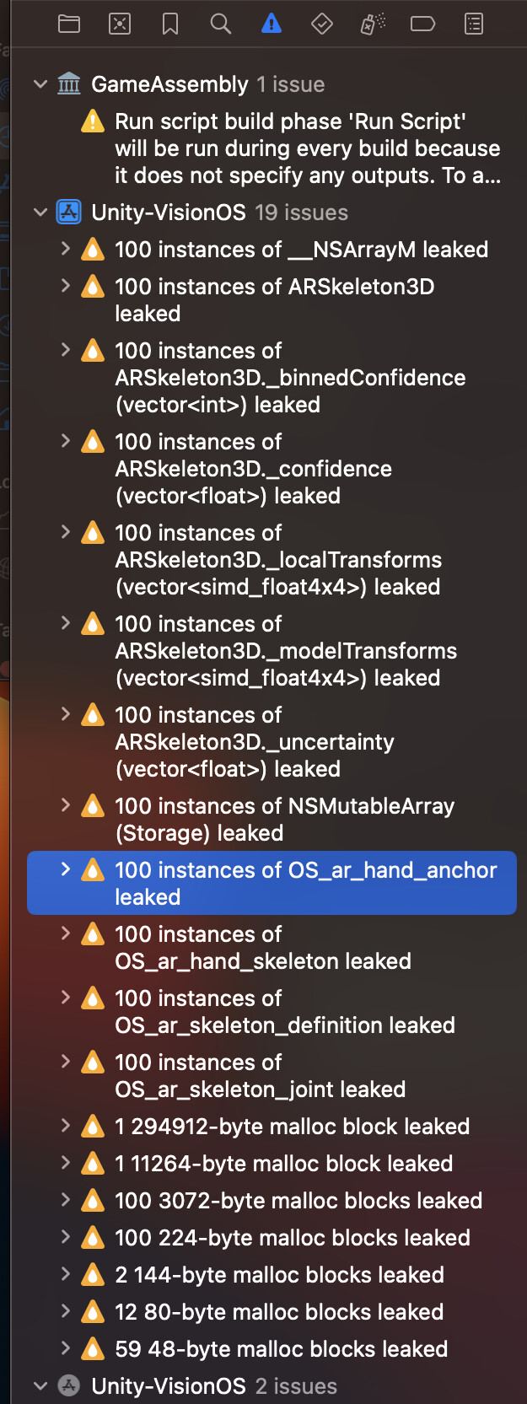
Task: Expand the 59 48-byte malloc blocks entry
Action: (x=66, y=1348)
